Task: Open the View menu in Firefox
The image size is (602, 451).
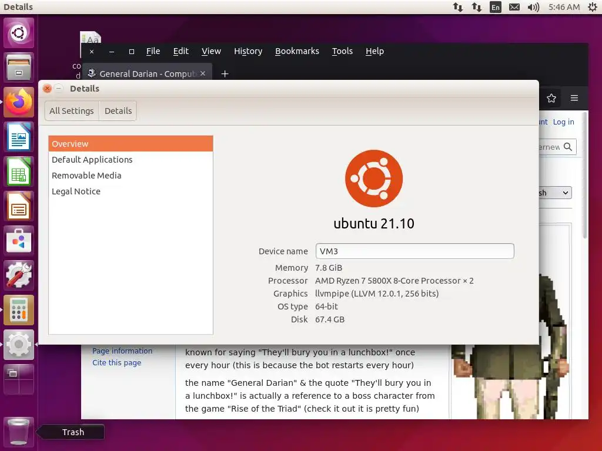Action: (211, 51)
